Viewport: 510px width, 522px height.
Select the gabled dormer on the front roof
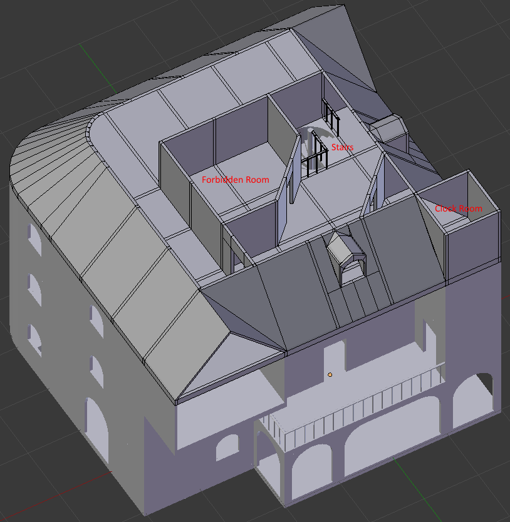[346, 258]
